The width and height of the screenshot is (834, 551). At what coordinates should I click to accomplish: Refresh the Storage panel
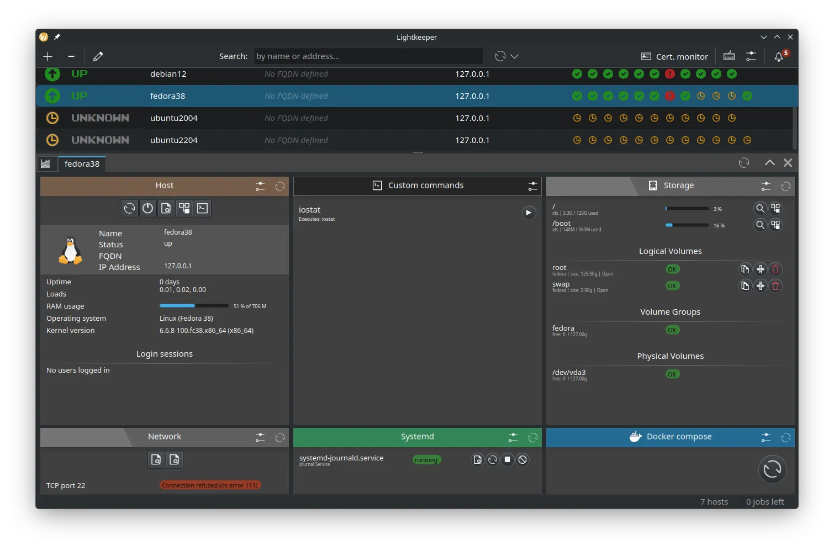[x=786, y=186]
